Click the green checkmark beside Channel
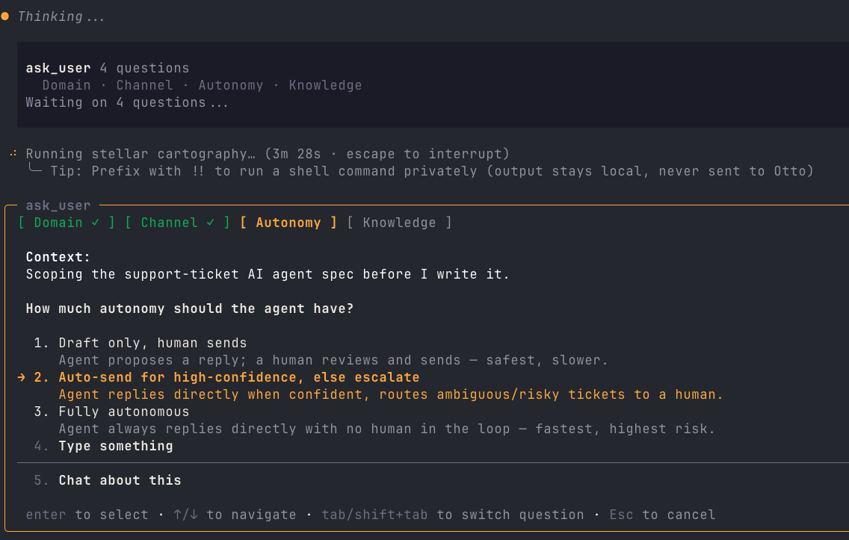 (x=211, y=223)
